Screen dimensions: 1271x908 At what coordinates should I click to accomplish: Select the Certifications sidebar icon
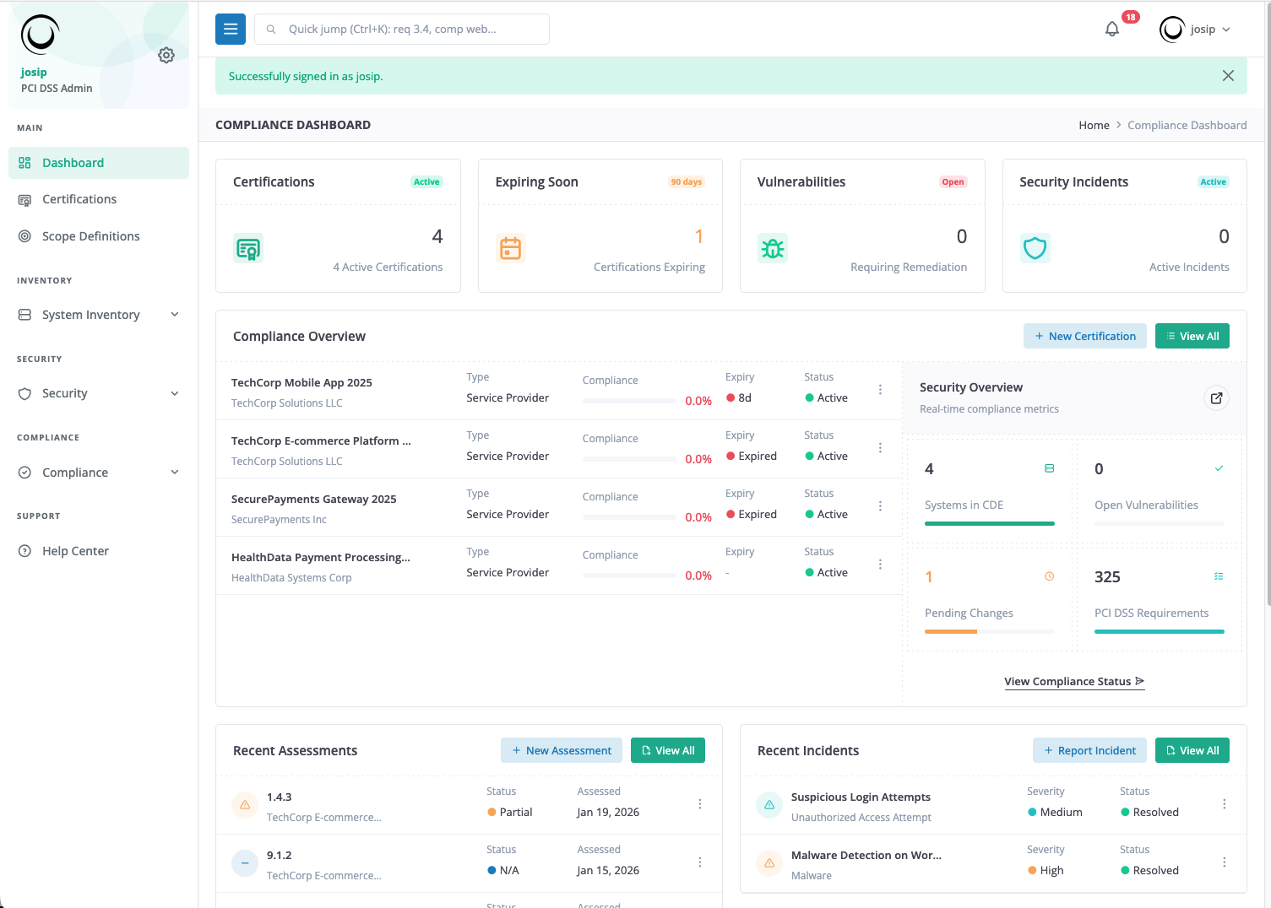(25, 199)
